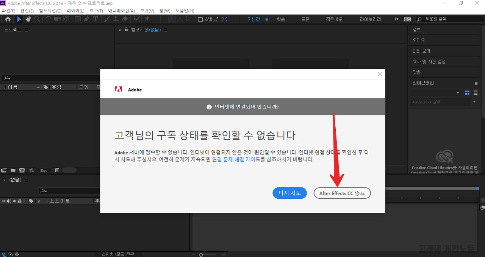
Task: Click the solo dot column toggle
Action: [x=14, y=201]
